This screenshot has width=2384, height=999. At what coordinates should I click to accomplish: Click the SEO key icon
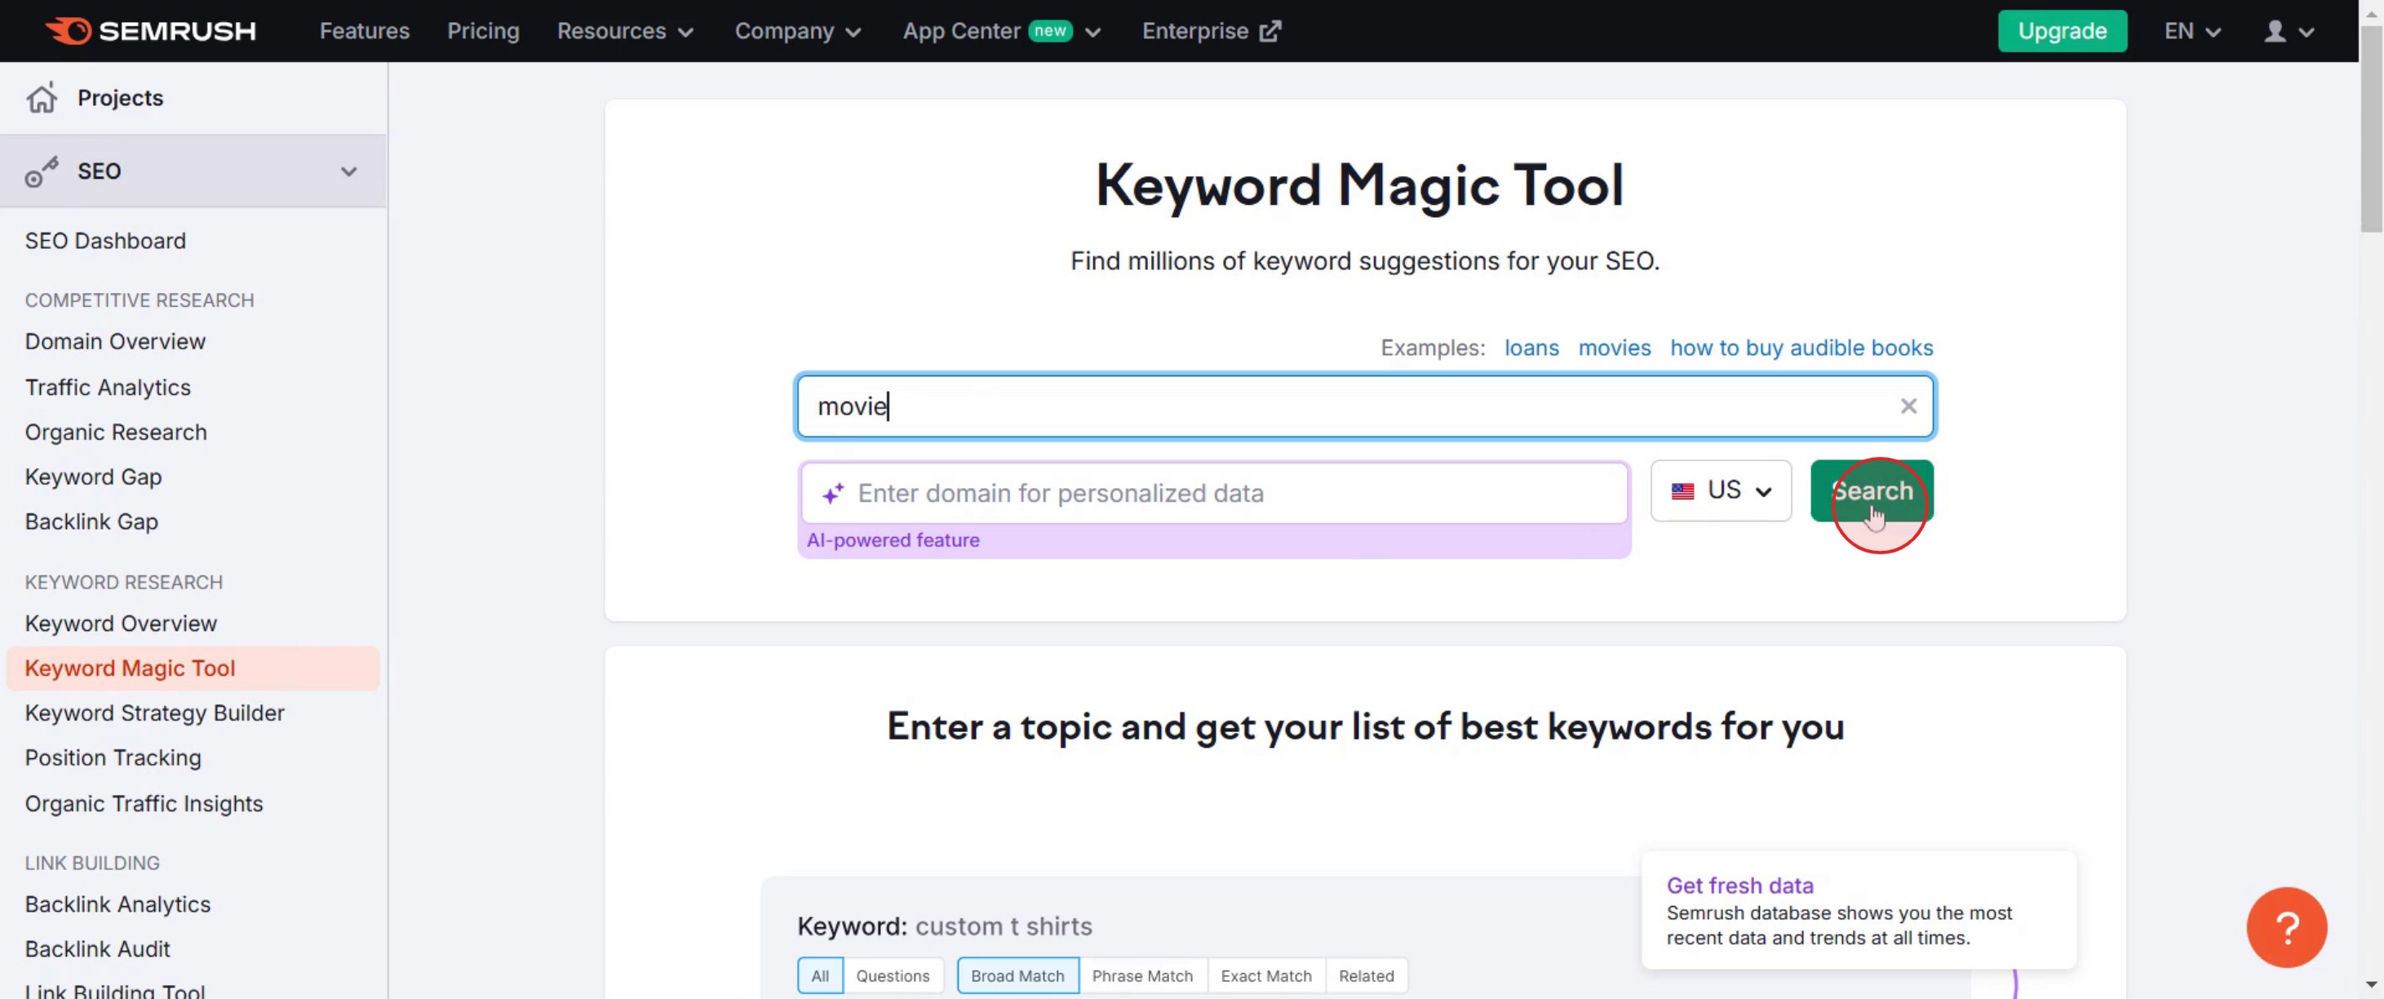click(42, 171)
